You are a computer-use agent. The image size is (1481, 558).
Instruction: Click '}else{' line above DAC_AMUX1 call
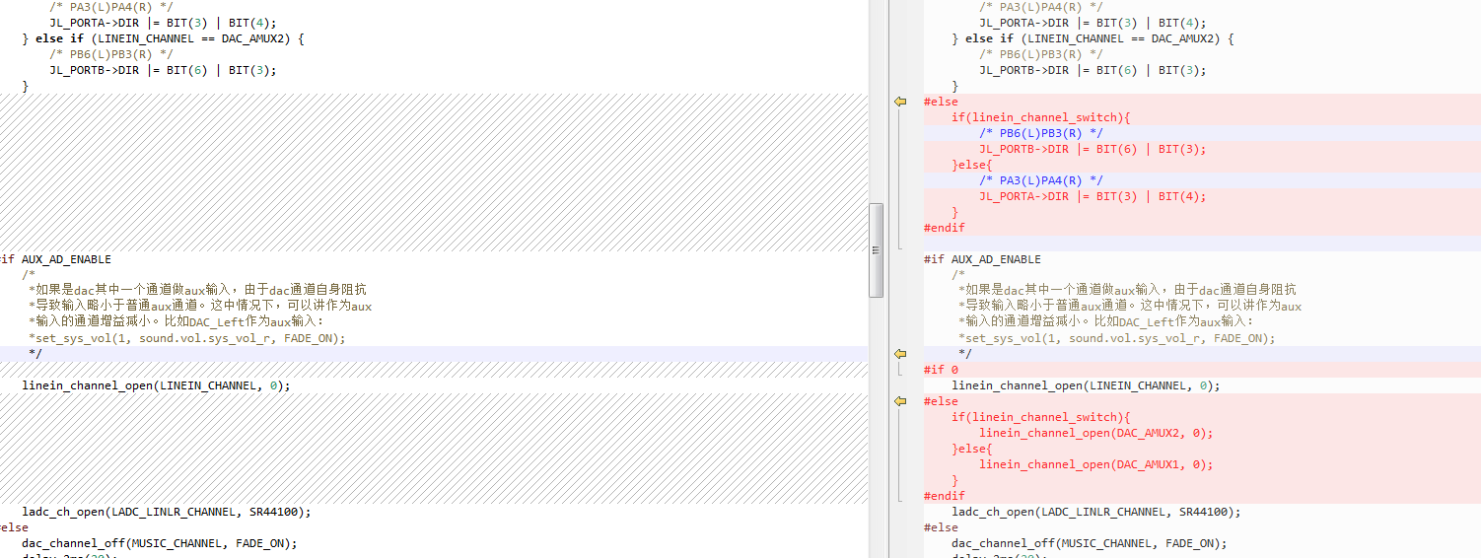click(x=972, y=449)
